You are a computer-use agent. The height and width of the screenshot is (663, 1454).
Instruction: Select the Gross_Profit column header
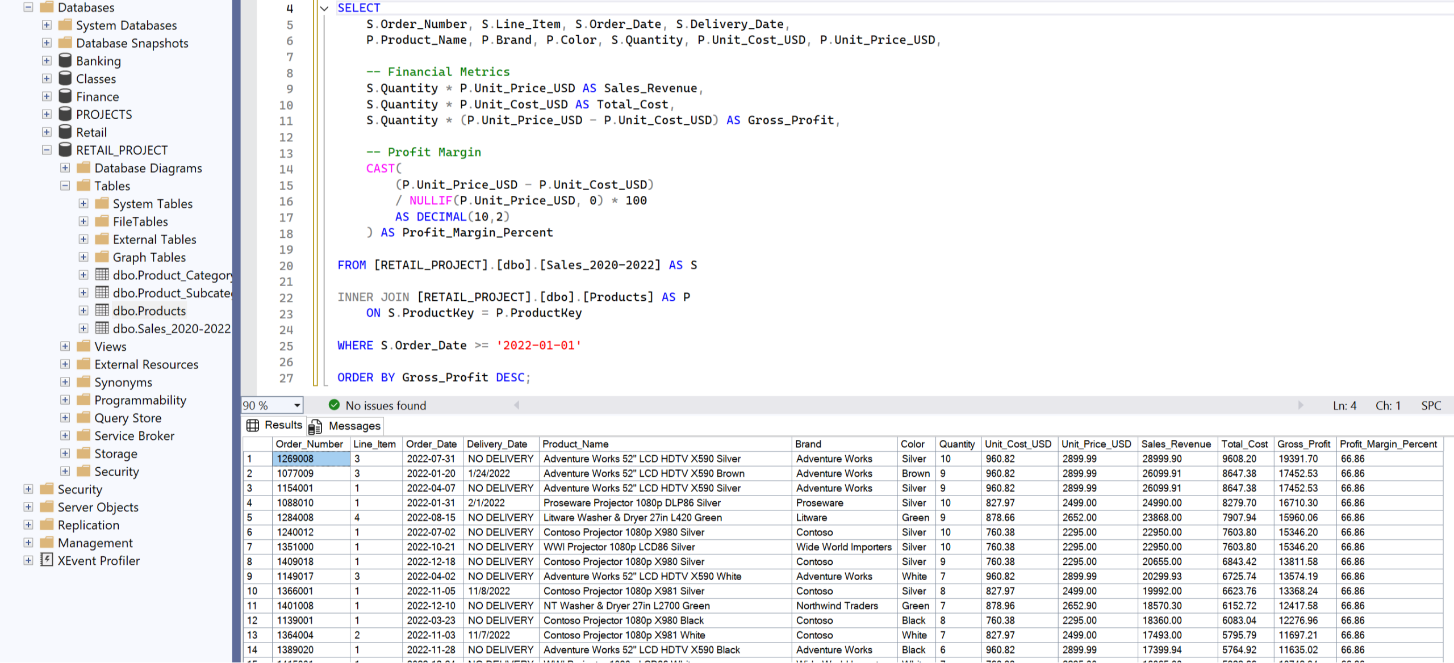[x=1305, y=444]
